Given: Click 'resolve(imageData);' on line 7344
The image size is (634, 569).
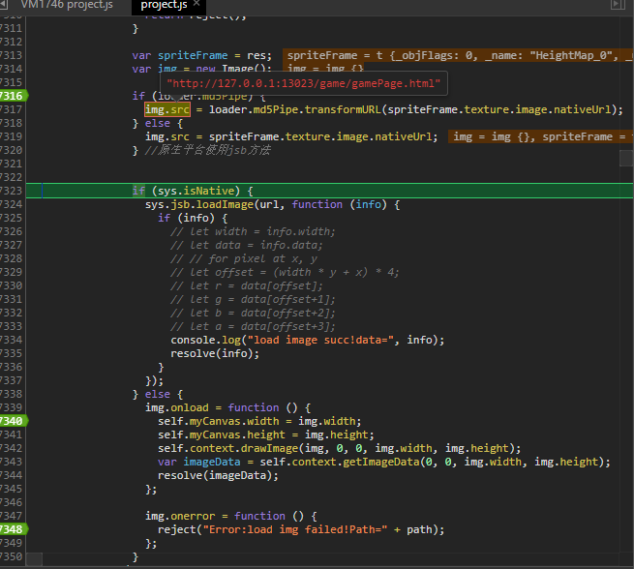Looking at the screenshot, I should click(219, 476).
